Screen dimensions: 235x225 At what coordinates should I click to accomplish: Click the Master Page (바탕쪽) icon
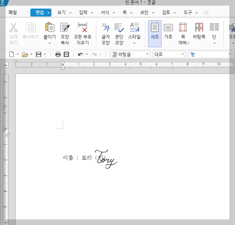(199, 27)
